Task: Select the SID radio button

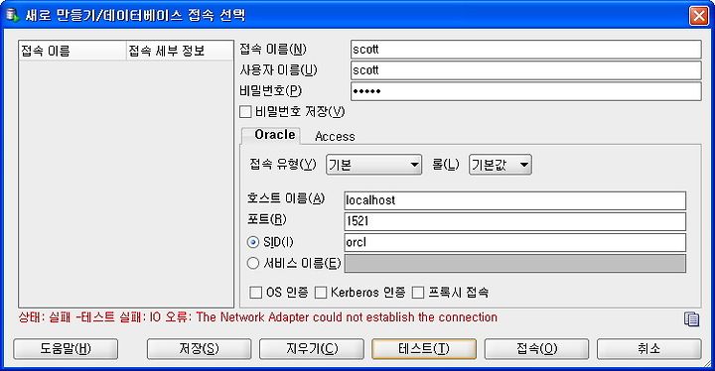Action: click(x=253, y=242)
